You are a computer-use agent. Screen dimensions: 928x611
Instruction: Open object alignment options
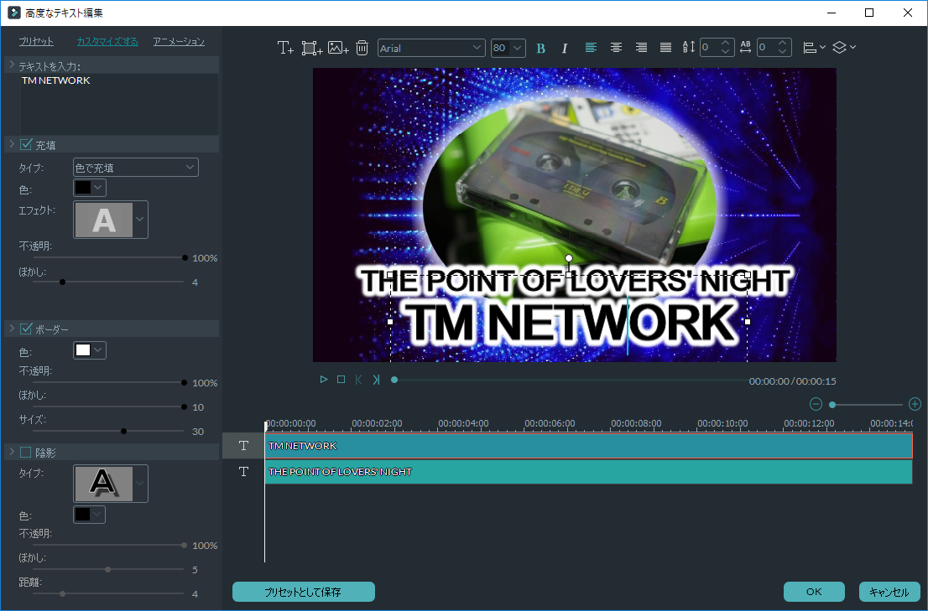click(814, 48)
